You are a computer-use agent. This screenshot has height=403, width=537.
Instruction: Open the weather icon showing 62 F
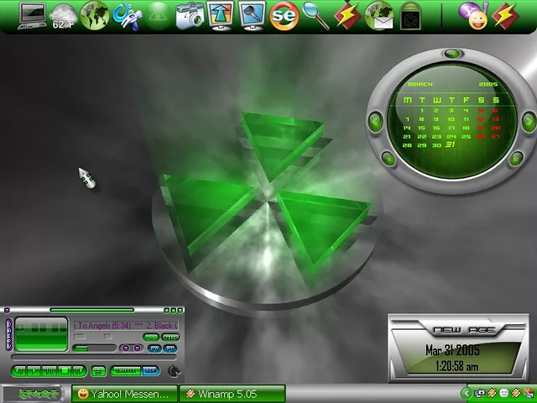point(63,17)
